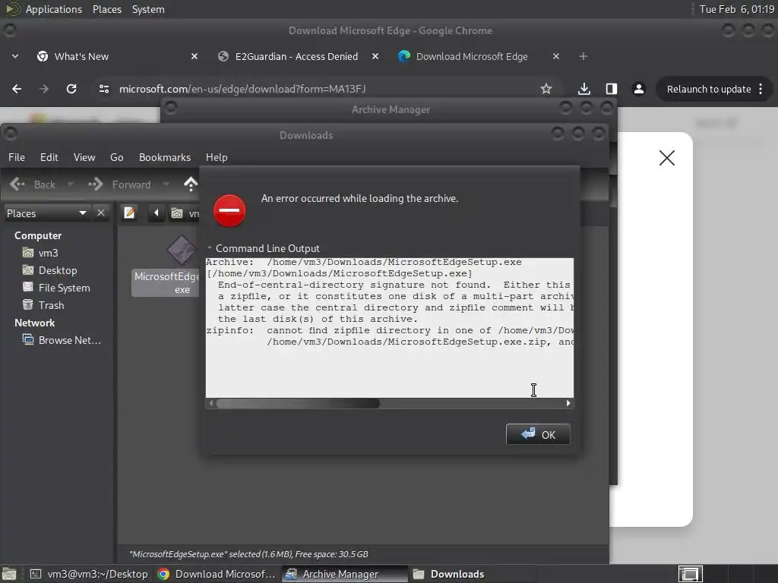Click right arrow of command output scrollbar
Viewport: 778px width, 583px height.
point(568,404)
